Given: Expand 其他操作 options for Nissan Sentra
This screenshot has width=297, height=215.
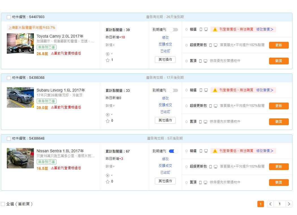Looking at the screenshot, I should click(165, 181).
